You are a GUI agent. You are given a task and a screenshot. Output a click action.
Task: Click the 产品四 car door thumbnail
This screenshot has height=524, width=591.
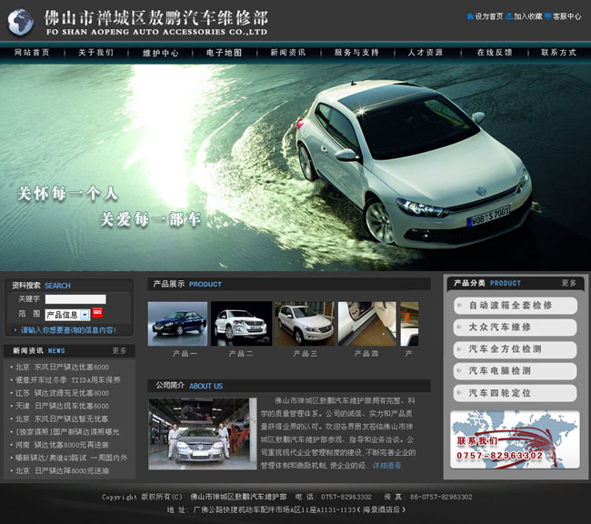(367, 324)
